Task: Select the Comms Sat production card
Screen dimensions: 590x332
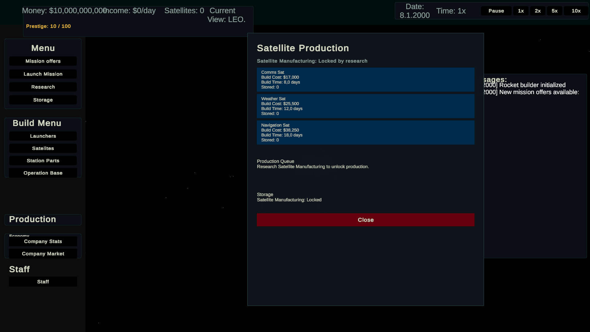Action: (x=366, y=80)
